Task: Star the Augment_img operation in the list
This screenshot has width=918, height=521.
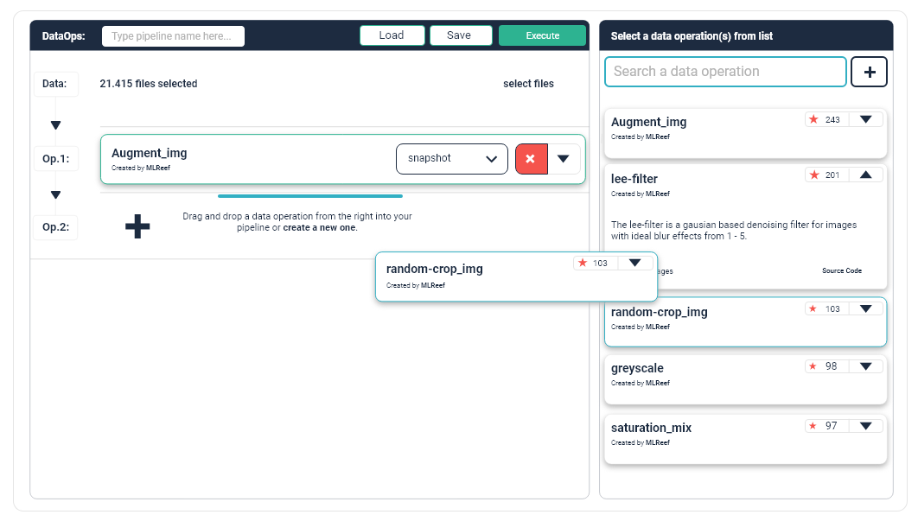Action: tap(813, 119)
